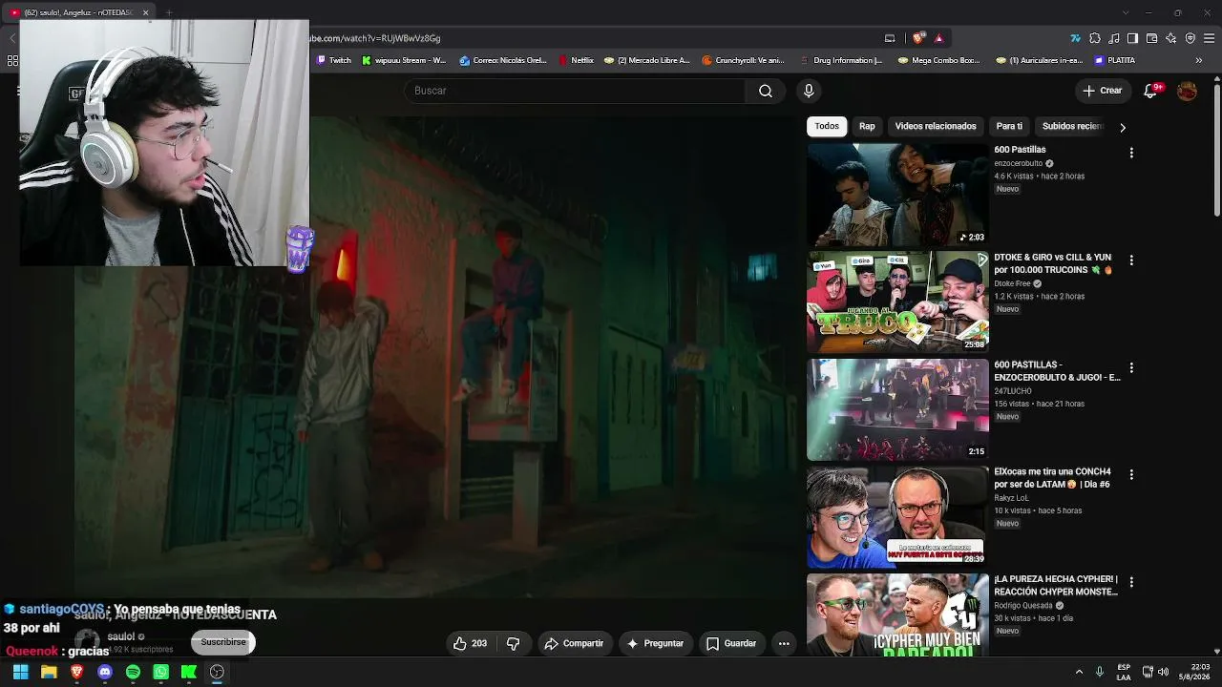Viewport: 1222px width, 687px height.
Task: Open more actions ellipsis under the video
Action: point(784,643)
